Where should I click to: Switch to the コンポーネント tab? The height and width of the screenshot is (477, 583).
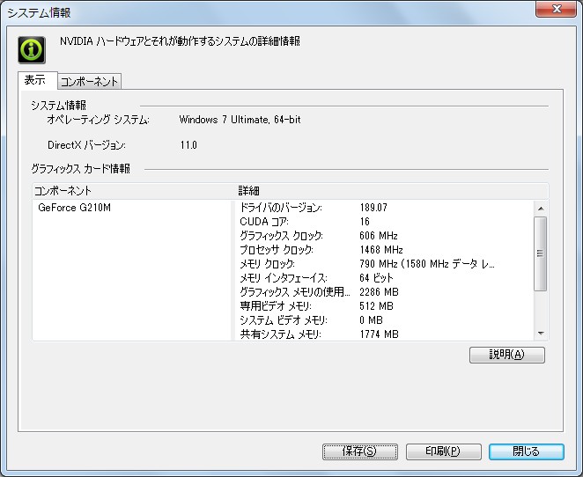coord(89,81)
